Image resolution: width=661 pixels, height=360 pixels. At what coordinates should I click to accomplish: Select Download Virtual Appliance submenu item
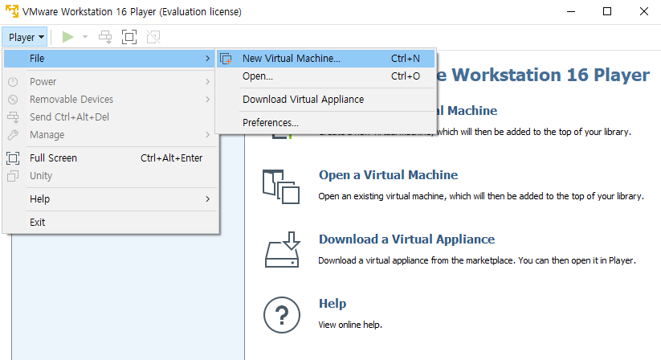[326, 100]
